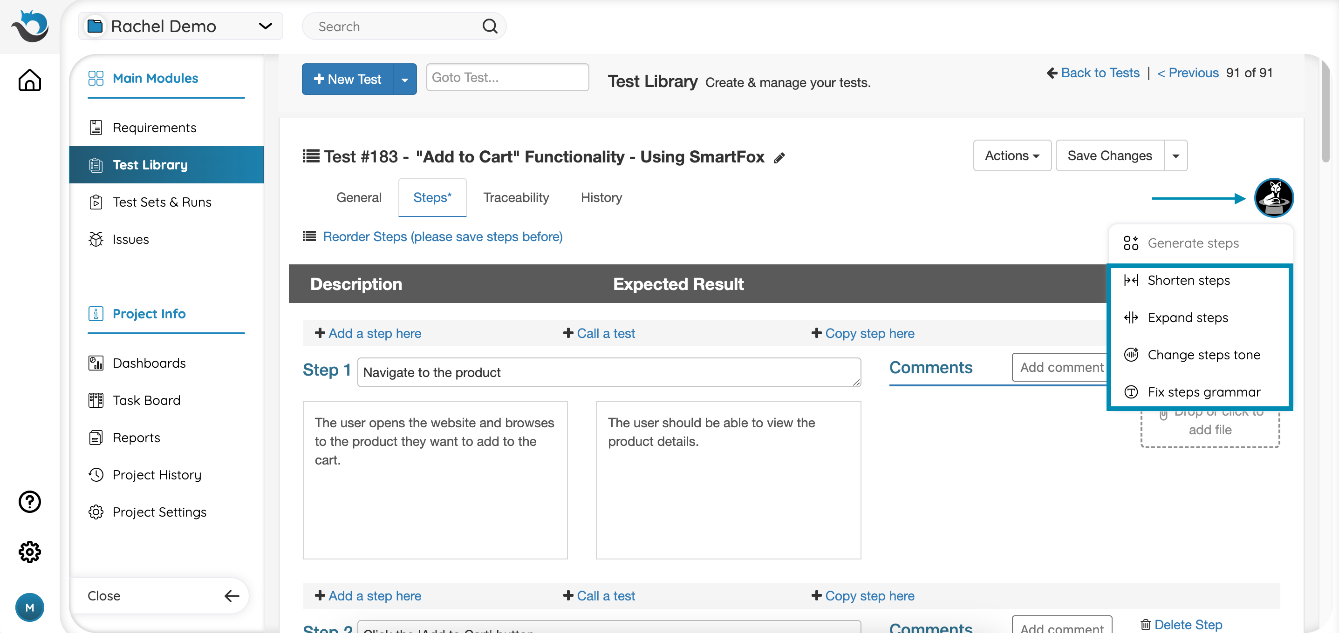The width and height of the screenshot is (1339, 633).
Task: Open the settings gear in left rail
Action: 30,552
